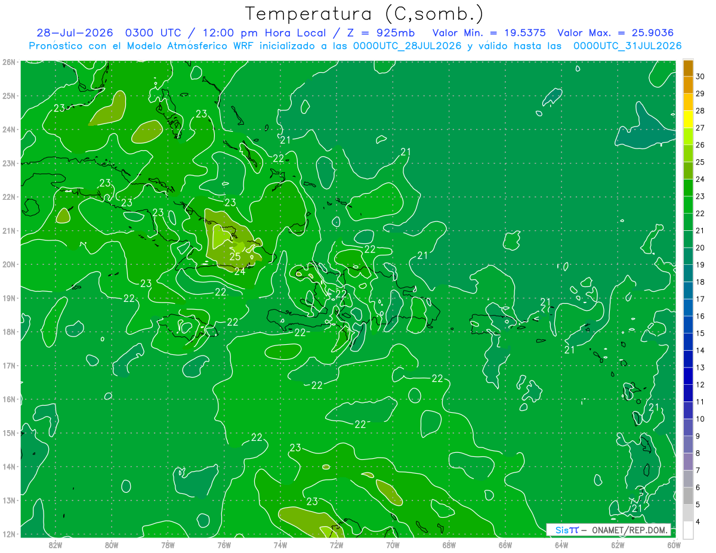Pick the blue swatch between 15 and 16
The width and height of the screenshot is (716, 553).
point(688,325)
